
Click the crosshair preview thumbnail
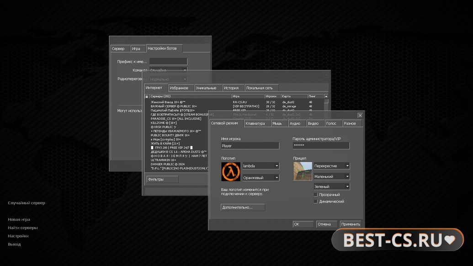pyautogui.click(x=303, y=171)
